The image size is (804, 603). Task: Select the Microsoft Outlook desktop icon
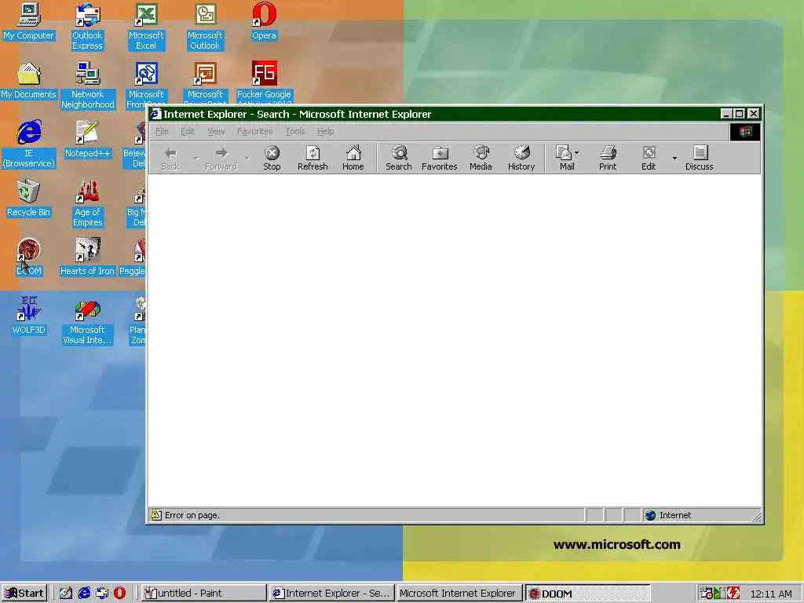tap(205, 26)
